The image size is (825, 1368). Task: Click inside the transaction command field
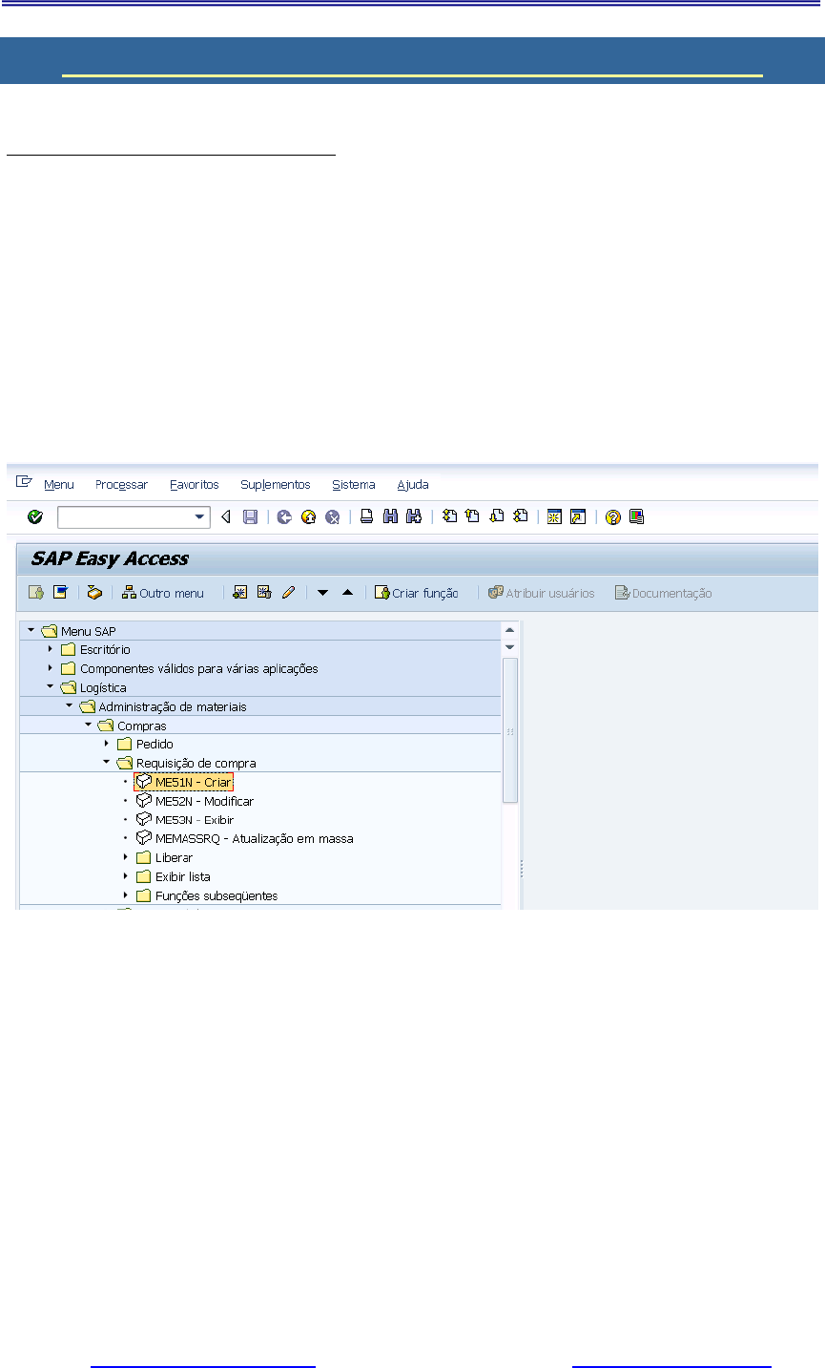click(124, 516)
